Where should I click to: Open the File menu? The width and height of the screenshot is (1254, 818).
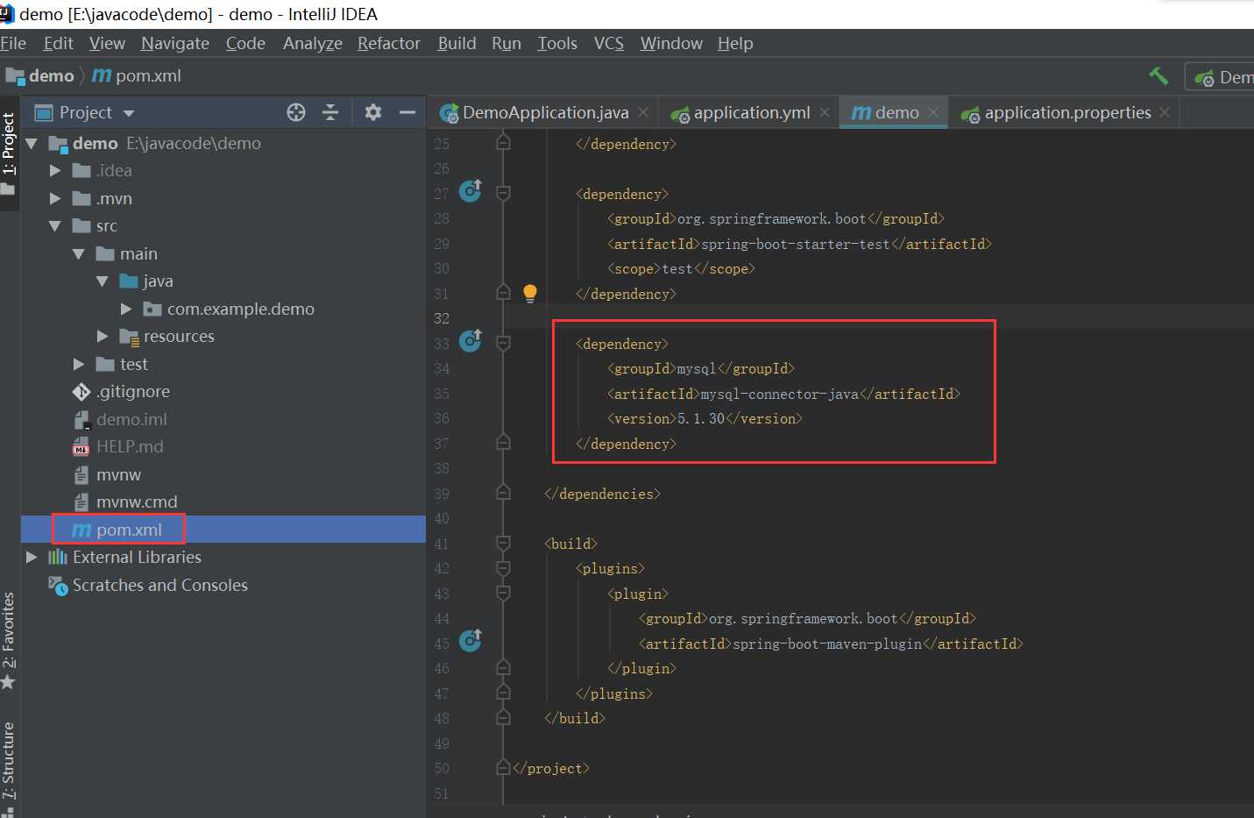point(13,43)
